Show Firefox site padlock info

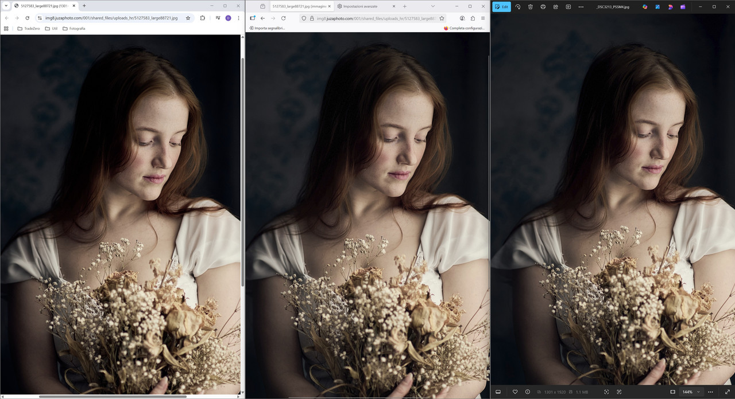point(312,18)
